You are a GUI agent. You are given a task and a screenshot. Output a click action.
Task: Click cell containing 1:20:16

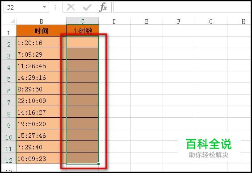click(41, 42)
